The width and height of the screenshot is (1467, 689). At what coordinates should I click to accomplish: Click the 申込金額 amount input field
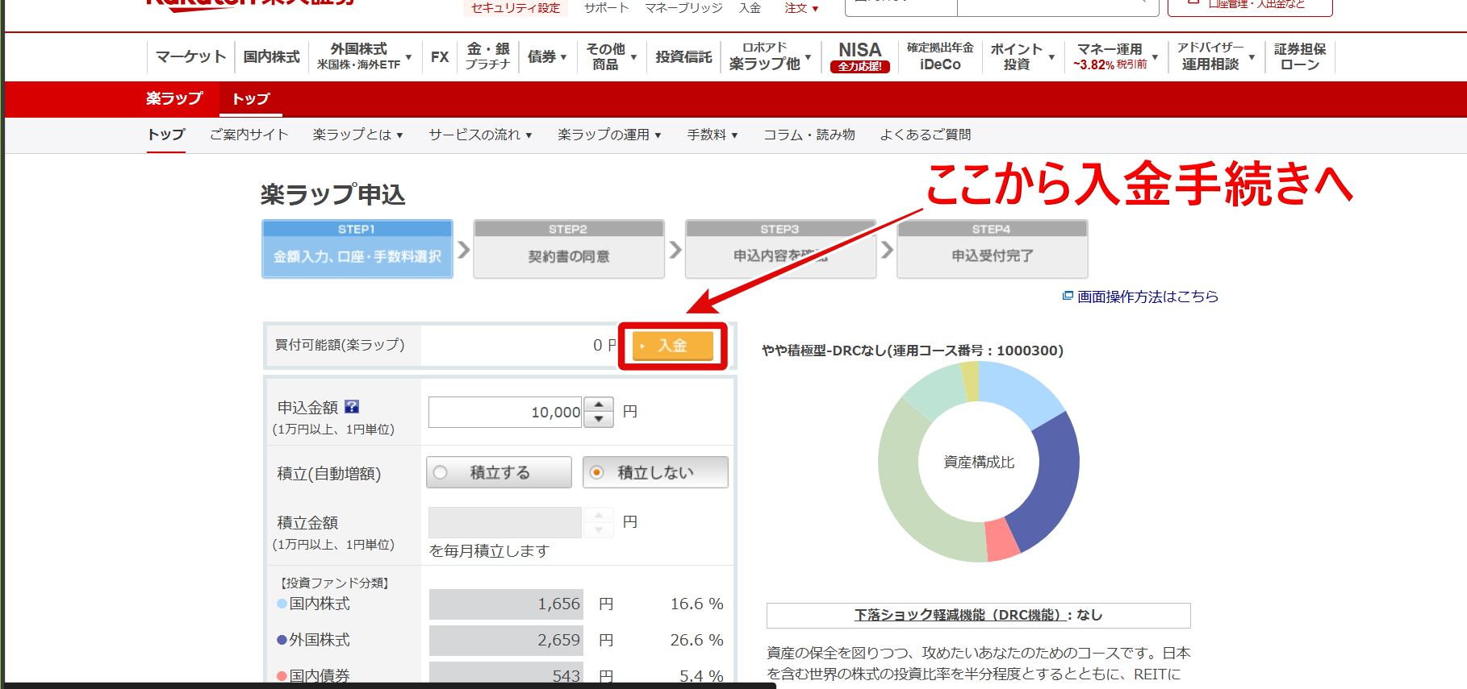(505, 412)
